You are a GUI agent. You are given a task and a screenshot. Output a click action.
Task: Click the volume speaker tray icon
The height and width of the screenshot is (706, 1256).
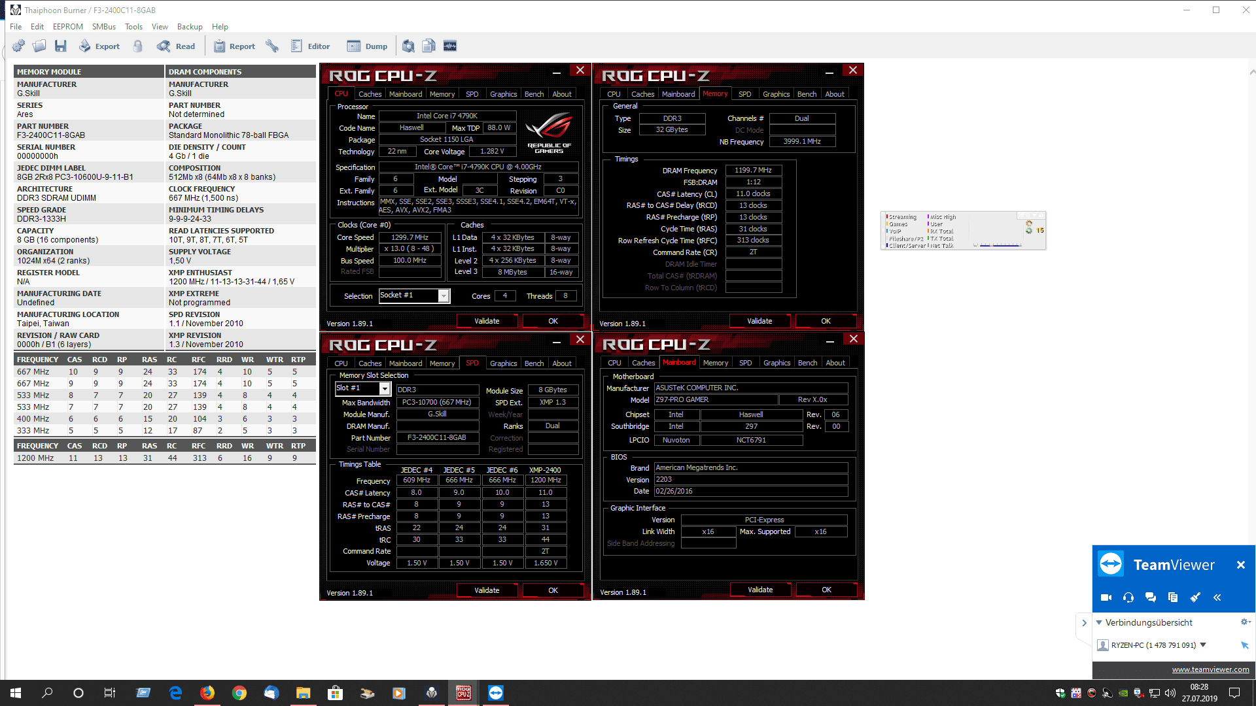click(x=1170, y=693)
